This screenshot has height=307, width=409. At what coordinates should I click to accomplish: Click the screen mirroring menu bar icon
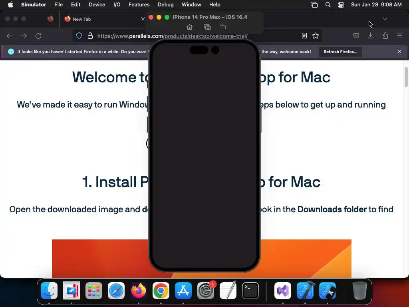coord(314,5)
